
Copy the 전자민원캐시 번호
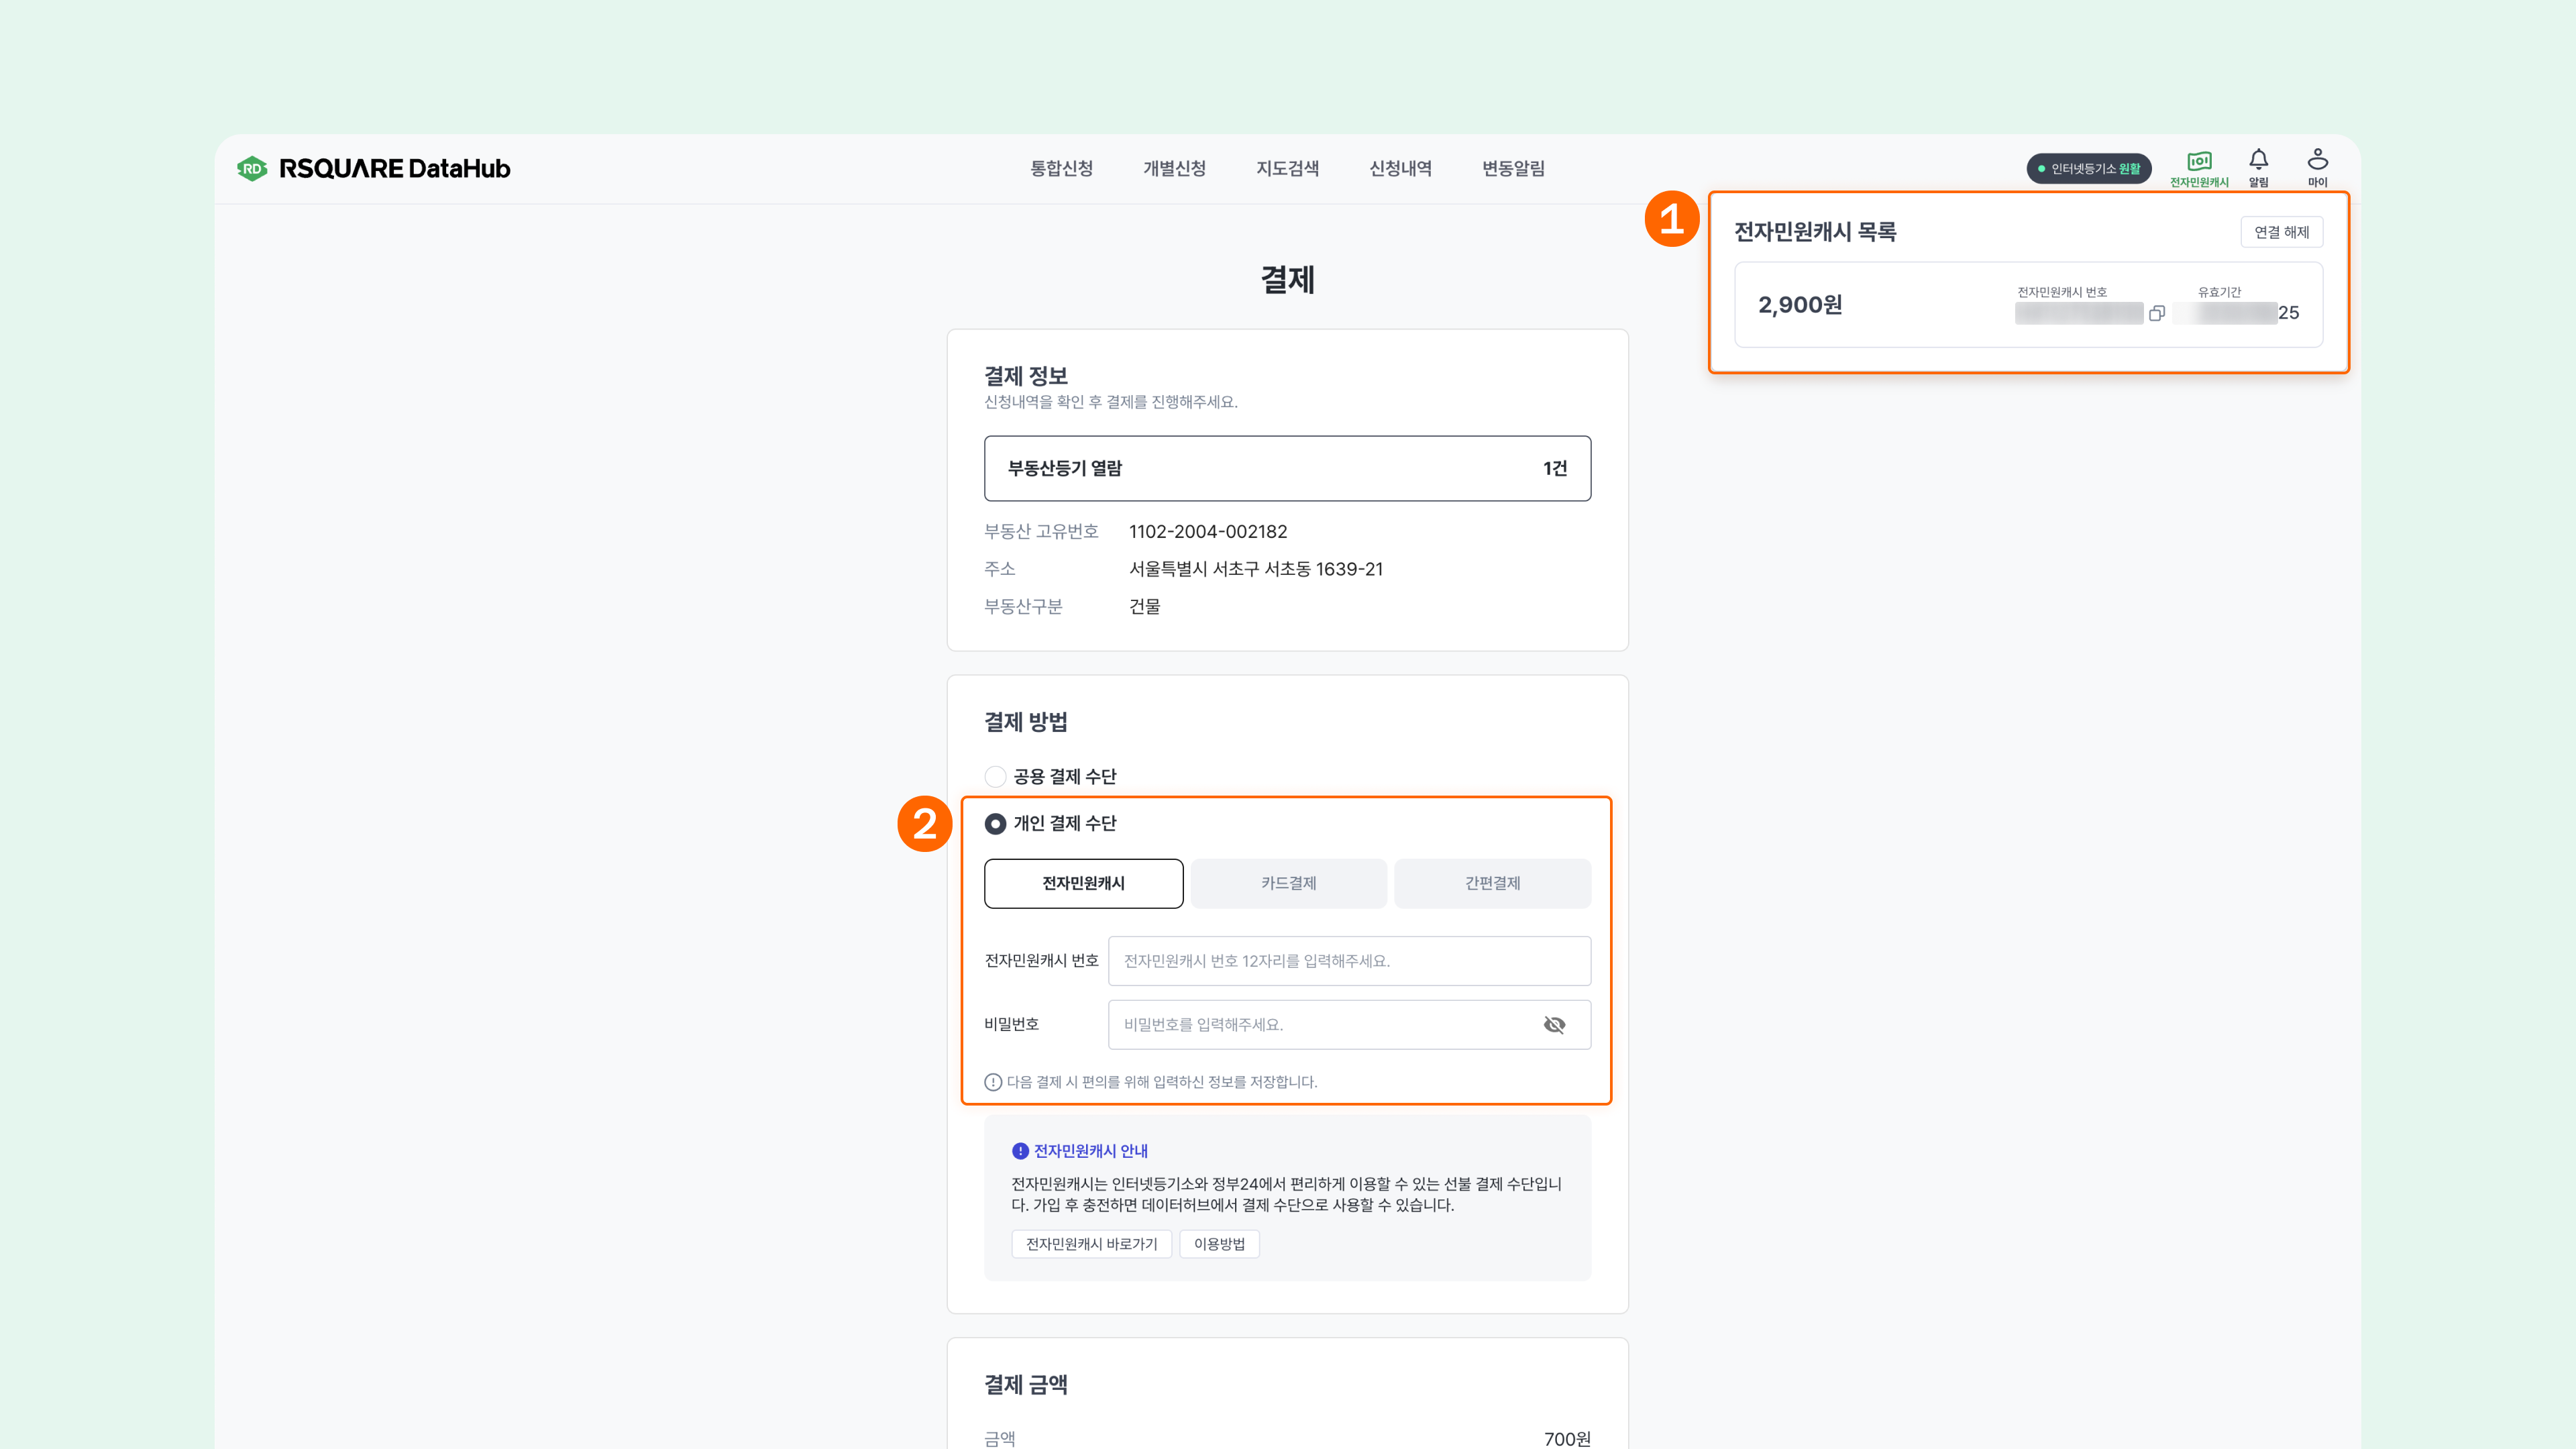2156,314
